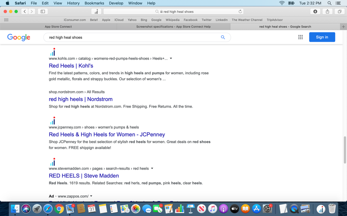Image resolution: width=347 pixels, height=216 pixels.
Task: Click the shop.nordstrom.com › All Results breadcrumb
Action: pos(77,92)
